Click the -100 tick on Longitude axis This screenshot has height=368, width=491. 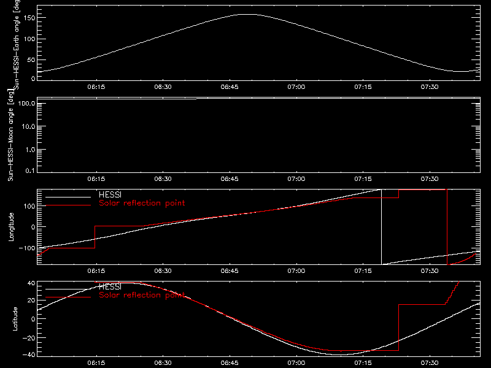pyautogui.click(x=27, y=248)
